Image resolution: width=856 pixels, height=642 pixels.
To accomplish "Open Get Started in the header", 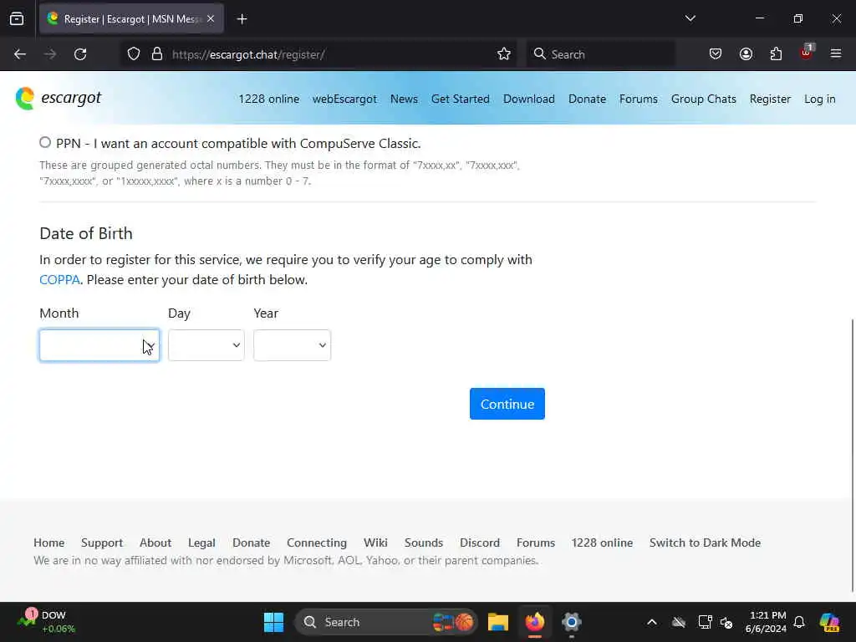I will point(461,99).
